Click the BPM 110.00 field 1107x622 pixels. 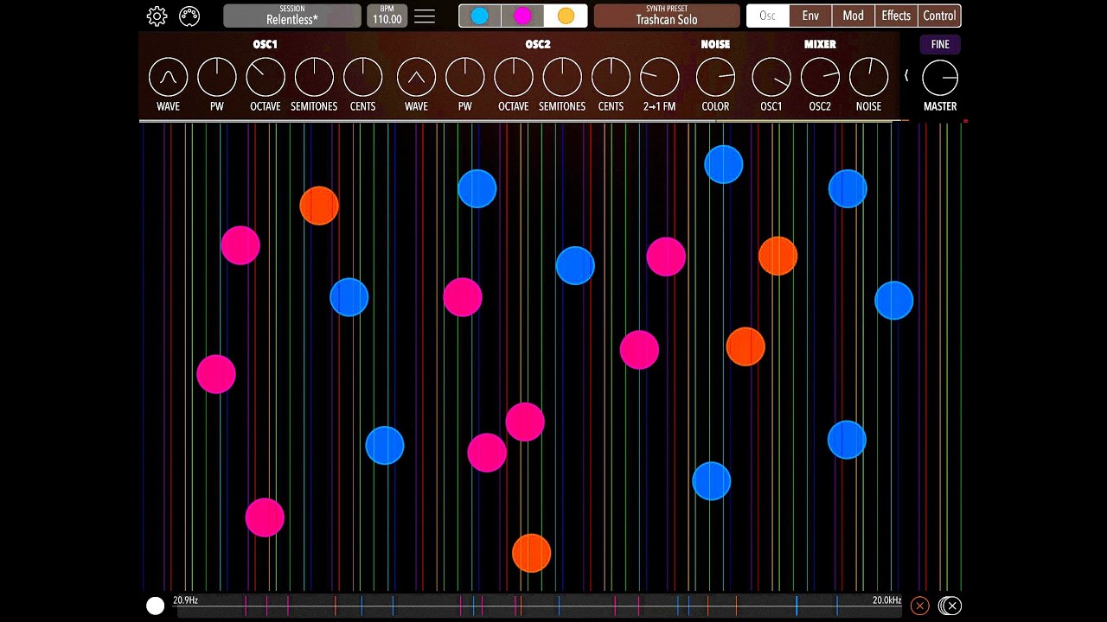[x=387, y=16]
